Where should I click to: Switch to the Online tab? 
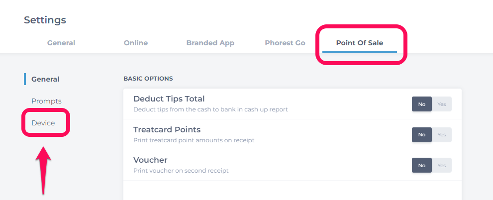[x=136, y=43]
